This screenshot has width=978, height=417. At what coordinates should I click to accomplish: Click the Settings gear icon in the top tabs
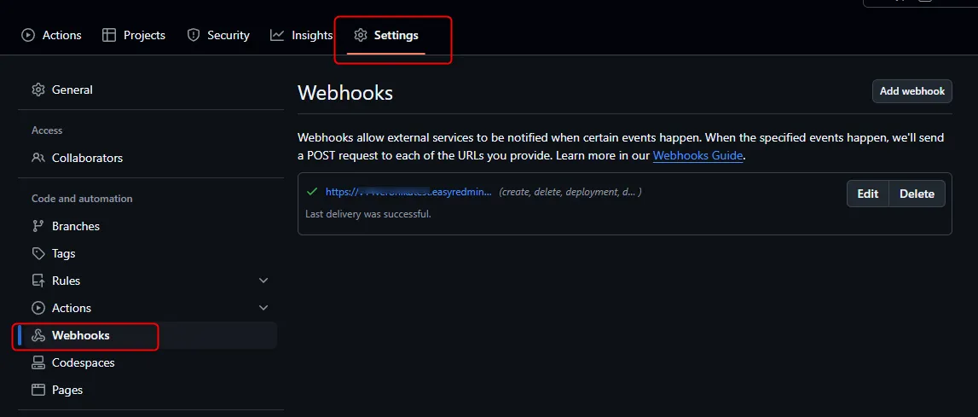(x=361, y=35)
